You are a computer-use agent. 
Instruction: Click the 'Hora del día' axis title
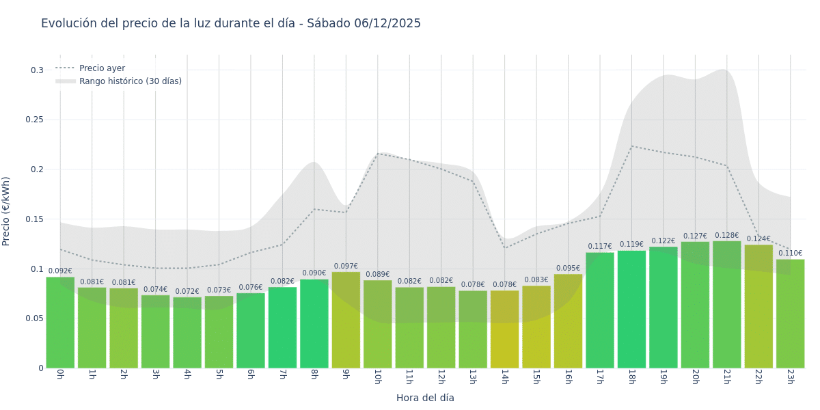tap(425, 398)
